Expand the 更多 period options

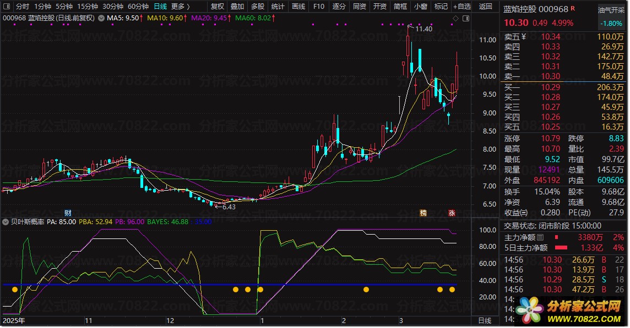click(x=180, y=7)
